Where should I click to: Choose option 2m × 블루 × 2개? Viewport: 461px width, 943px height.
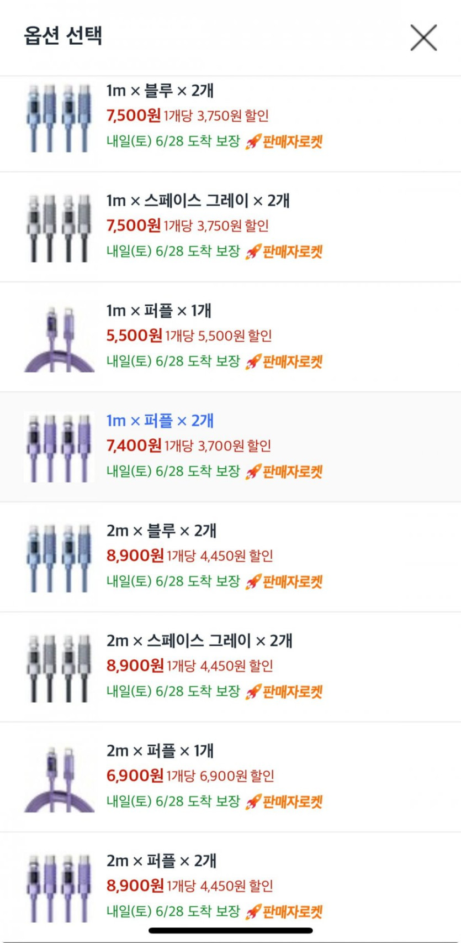tap(161, 531)
